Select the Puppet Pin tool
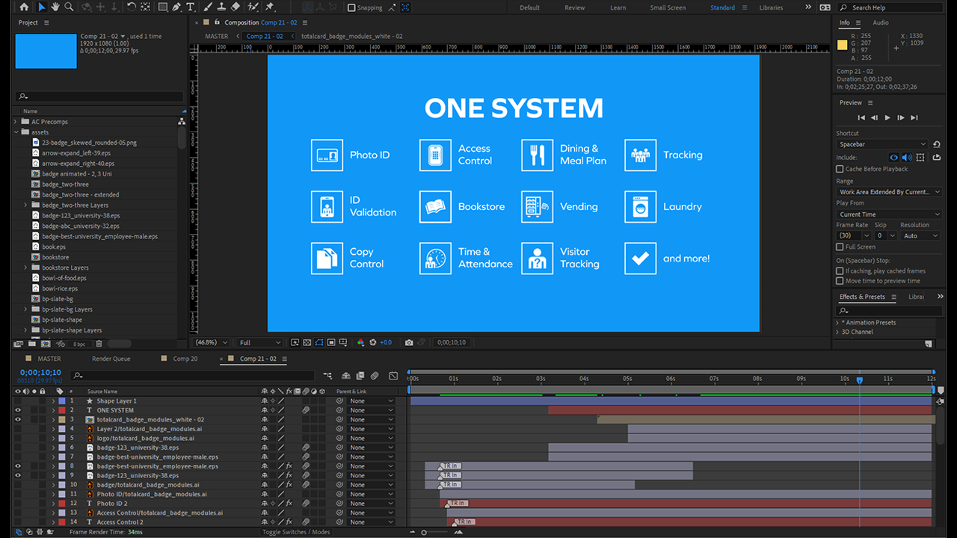Screen dimensions: 957x538 (269, 7)
